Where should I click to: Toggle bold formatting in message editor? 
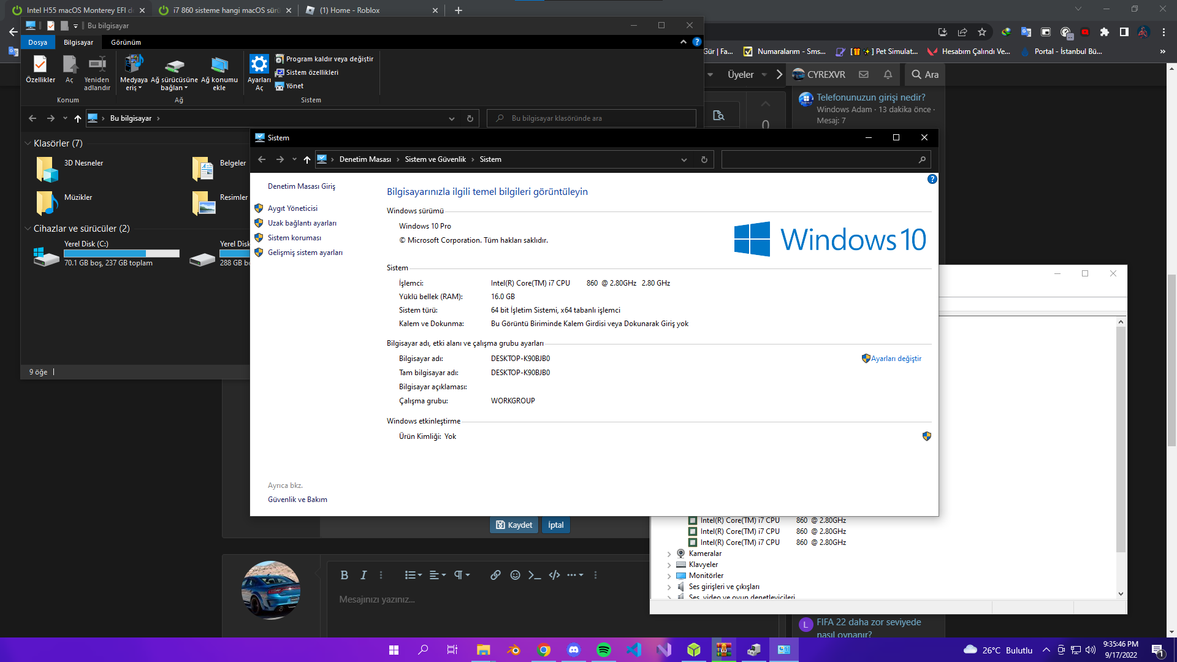344,575
